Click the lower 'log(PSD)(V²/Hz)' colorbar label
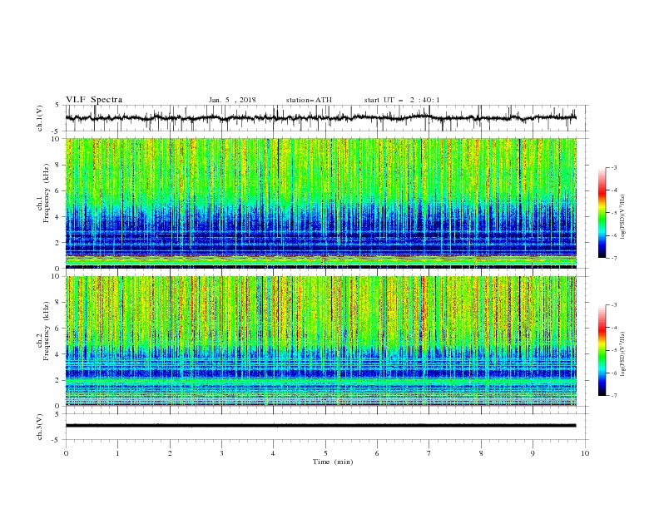659x509 pixels. point(623,354)
